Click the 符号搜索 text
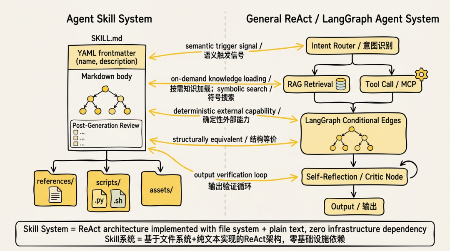The width and height of the screenshot is (450, 251). (221, 97)
